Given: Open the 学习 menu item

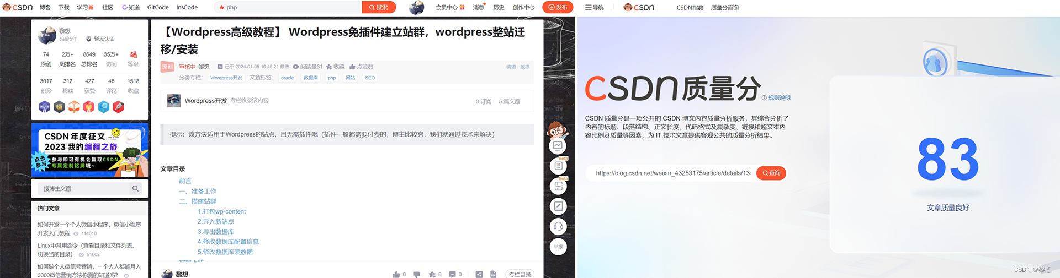Looking at the screenshot, I should pos(84,7).
